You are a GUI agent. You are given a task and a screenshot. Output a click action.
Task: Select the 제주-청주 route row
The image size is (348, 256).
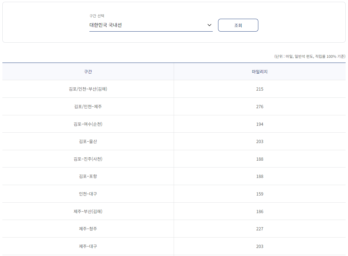point(88,229)
